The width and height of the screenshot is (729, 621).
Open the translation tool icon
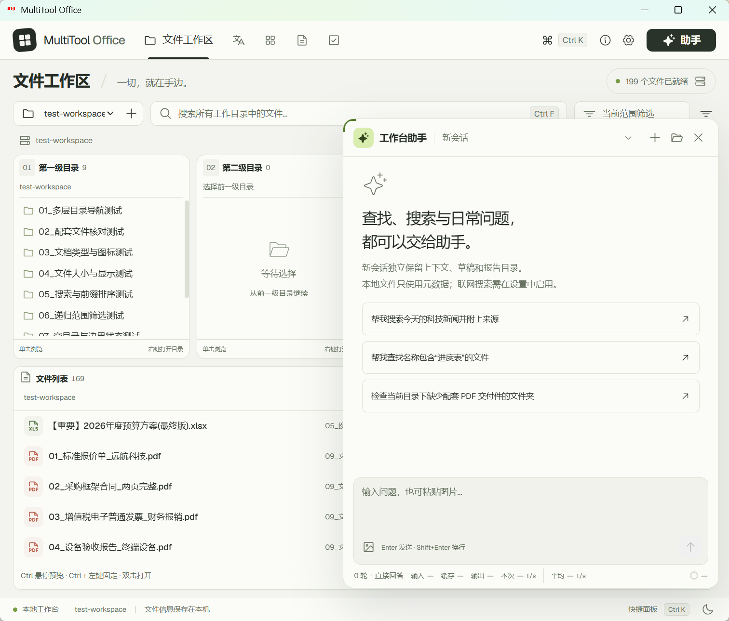tap(239, 40)
